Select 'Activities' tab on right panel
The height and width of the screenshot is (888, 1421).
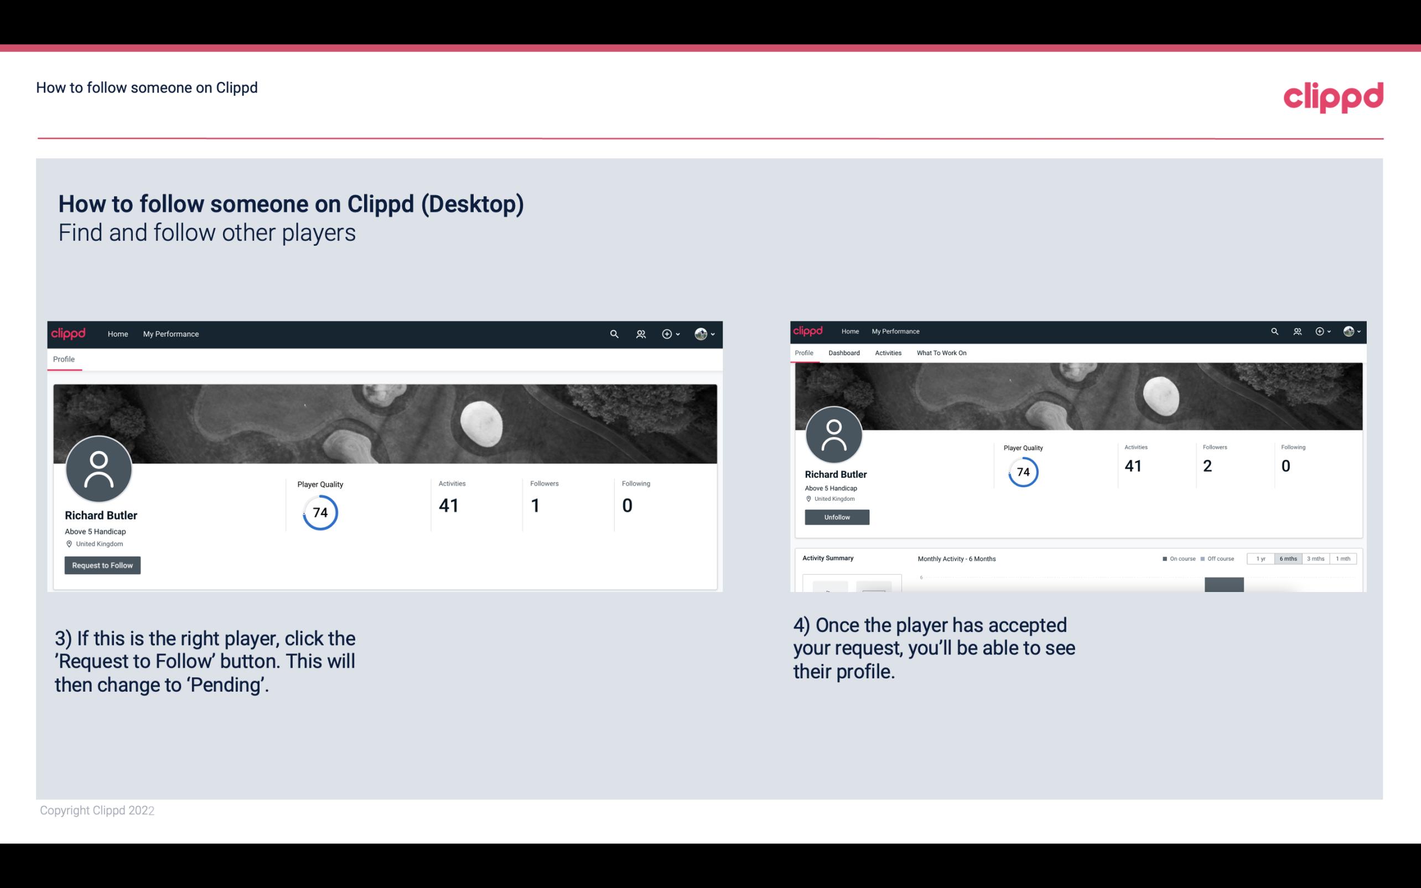(x=887, y=353)
